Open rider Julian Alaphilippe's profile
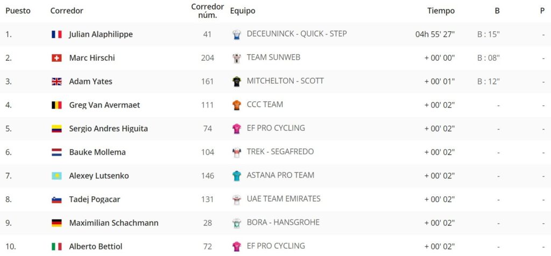 [x=101, y=34]
